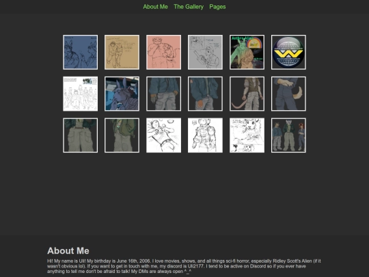Click the About Me section heading

pyautogui.click(x=68, y=251)
